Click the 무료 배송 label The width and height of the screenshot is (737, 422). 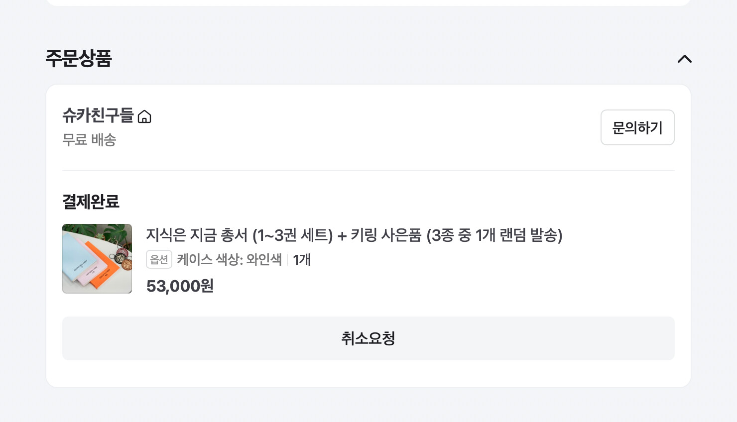pyautogui.click(x=89, y=140)
